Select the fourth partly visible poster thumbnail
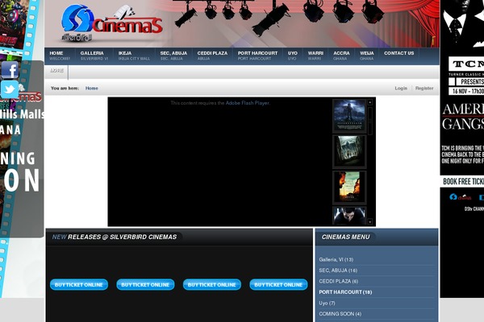 click(x=349, y=216)
